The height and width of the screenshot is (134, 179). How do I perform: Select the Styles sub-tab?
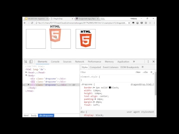tap(85, 67)
